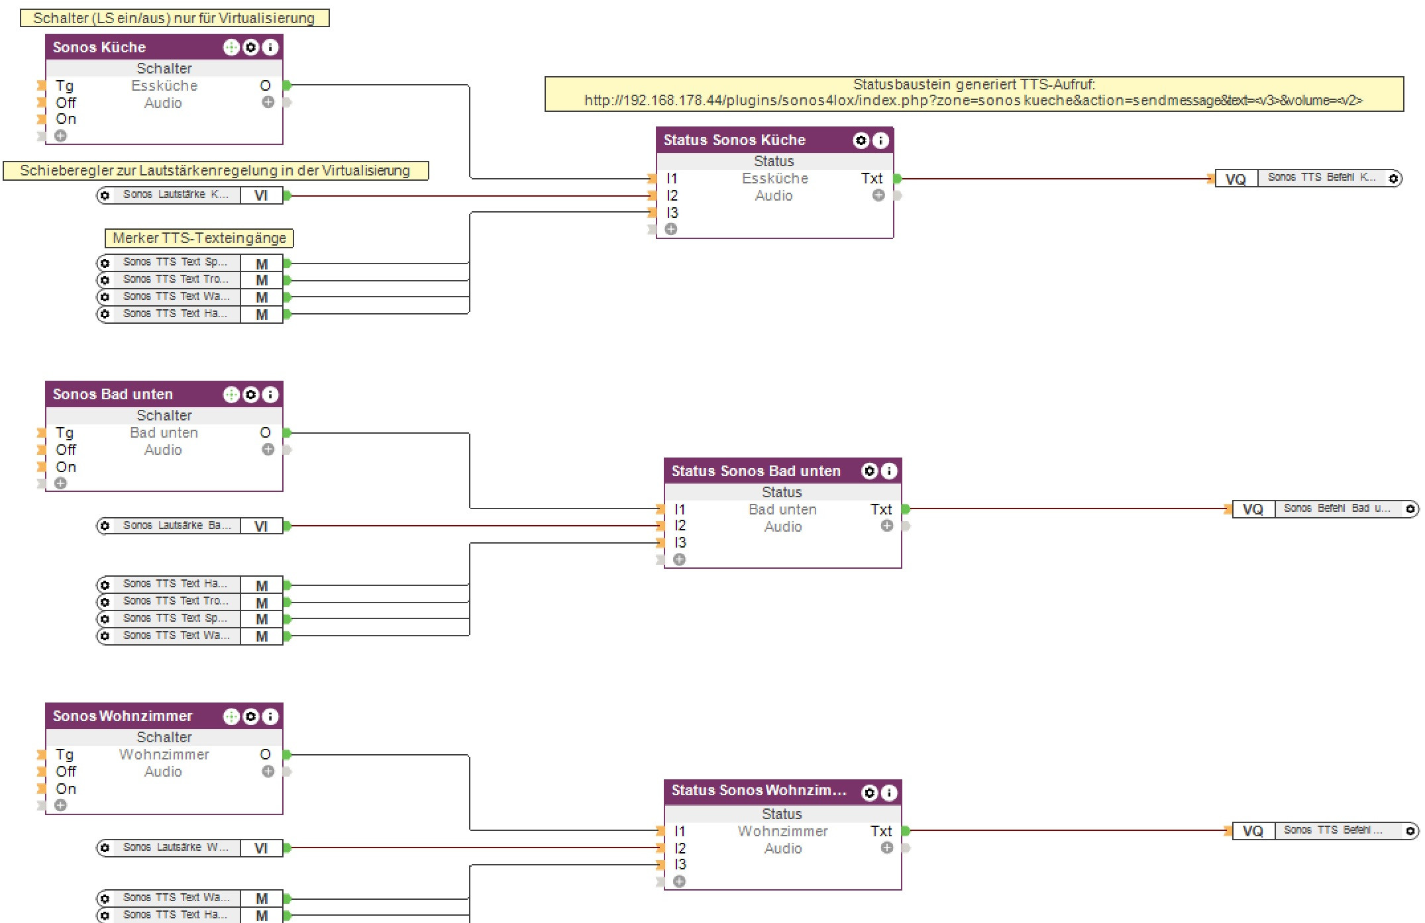The width and height of the screenshot is (1425, 923).
Task: Click green crosshair icon on Sonos Bad unten
Action: [x=231, y=395]
